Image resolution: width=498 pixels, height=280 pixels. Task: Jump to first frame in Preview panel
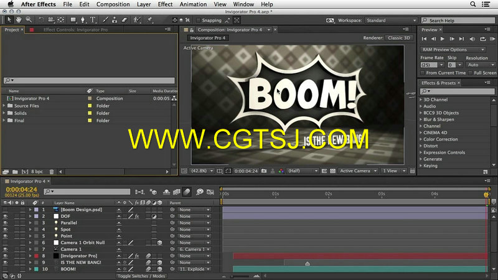click(424, 39)
